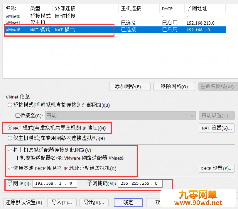Click the 子网掩码 input field
The image size is (238, 209).
tap(140, 184)
